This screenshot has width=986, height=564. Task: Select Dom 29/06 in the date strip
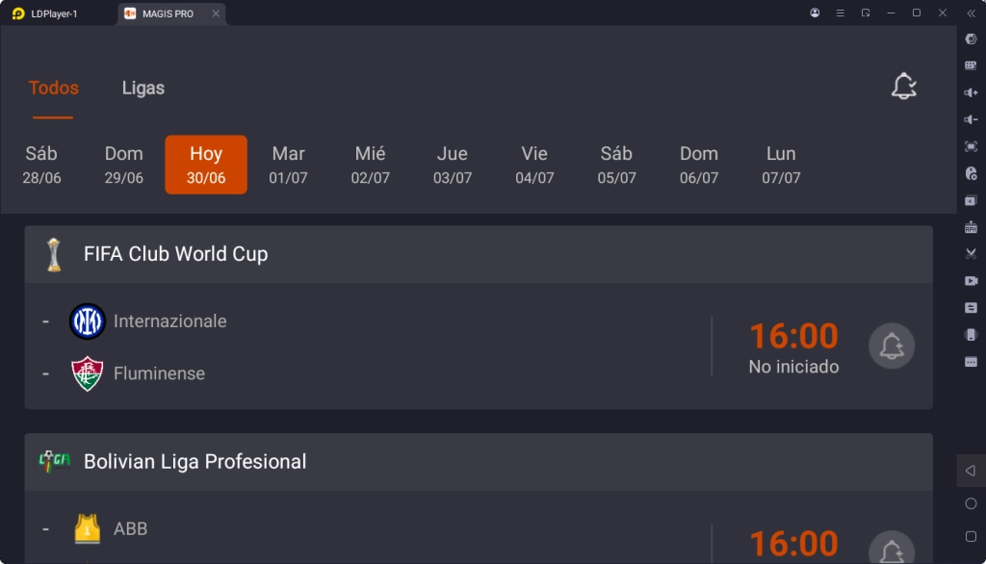click(124, 165)
